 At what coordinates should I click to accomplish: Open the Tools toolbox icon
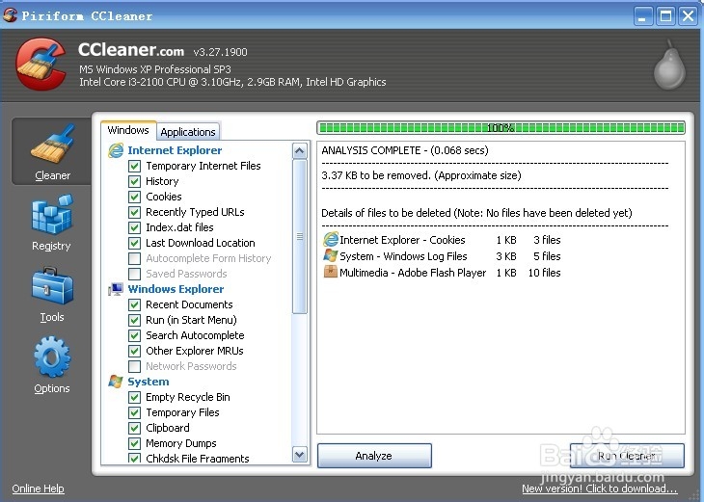tap(52, 286)
